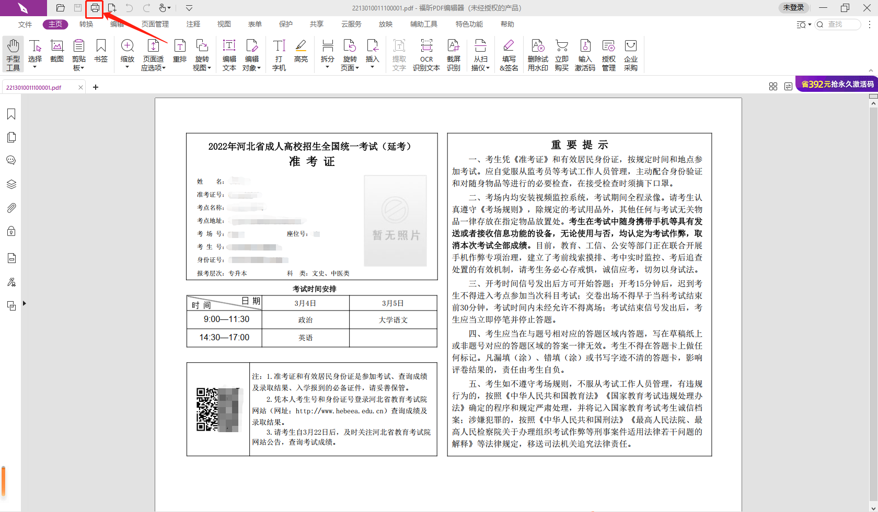Click the 截图 snapshot tool
Screen dimensions: 878x512
tap(57, 51)
